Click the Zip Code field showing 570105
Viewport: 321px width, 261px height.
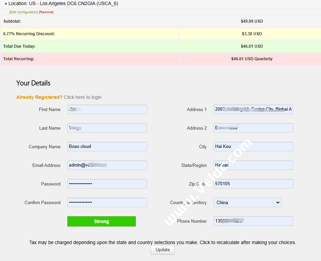click(253, 184)
